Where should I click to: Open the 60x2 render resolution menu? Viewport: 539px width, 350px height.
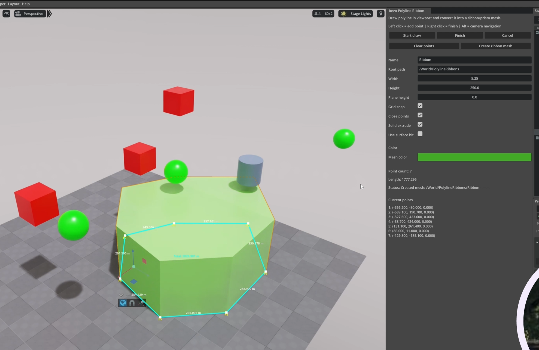click(323, 14)
